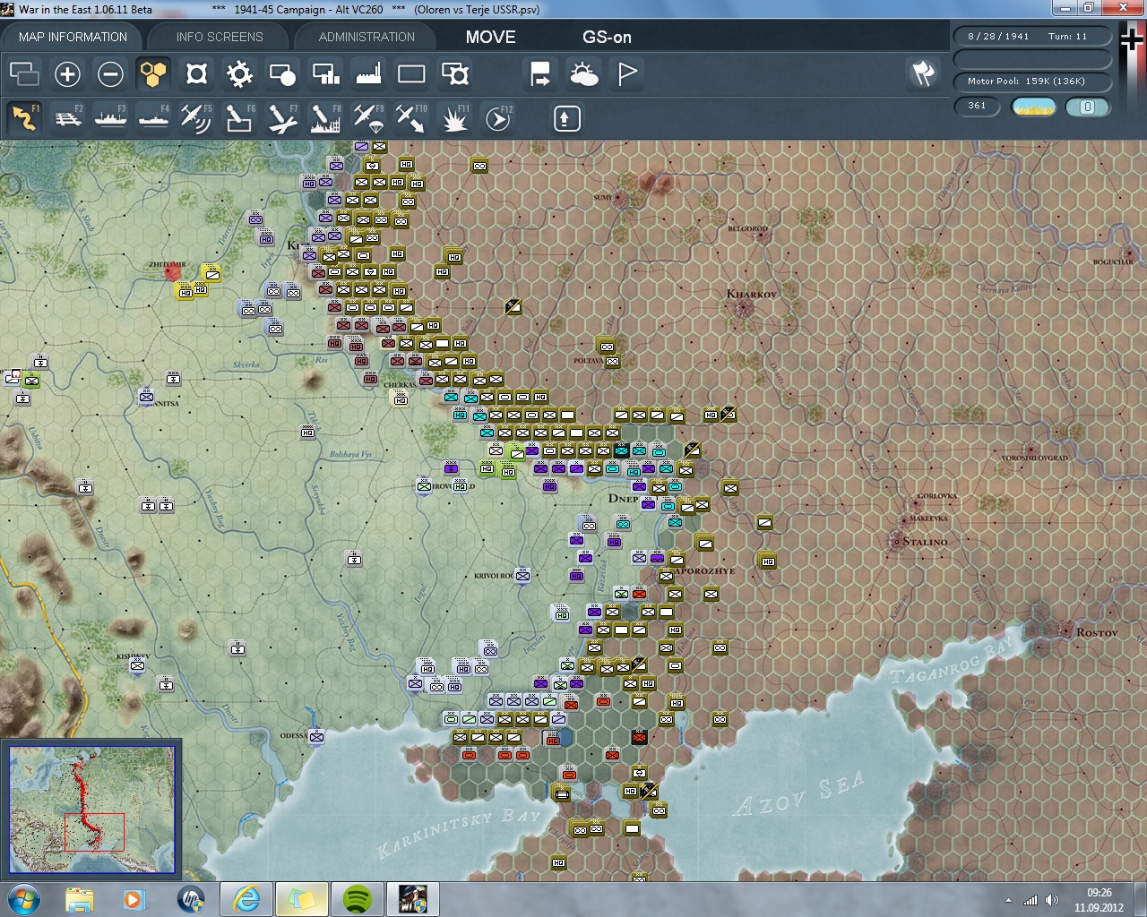Image resolution: width=1147 pixels, height=917 pixels.
Task: Click the GS-on ground support label
Action: [x=607, y=37]
